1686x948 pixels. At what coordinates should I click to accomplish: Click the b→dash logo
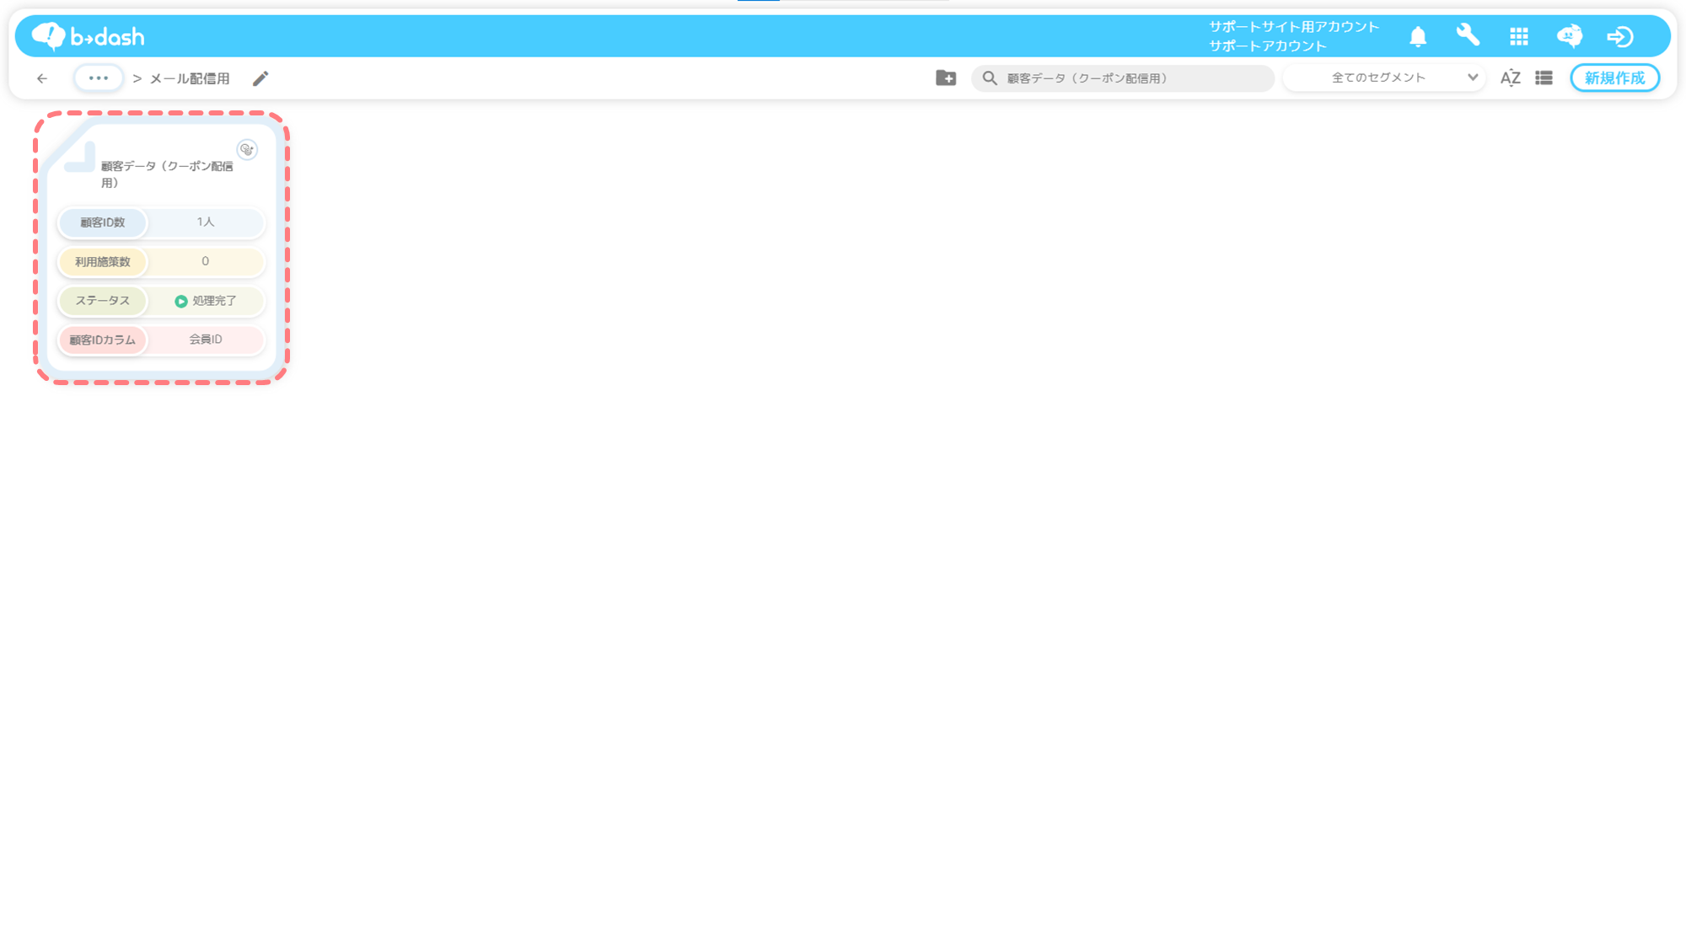click(x=88, y=36)
